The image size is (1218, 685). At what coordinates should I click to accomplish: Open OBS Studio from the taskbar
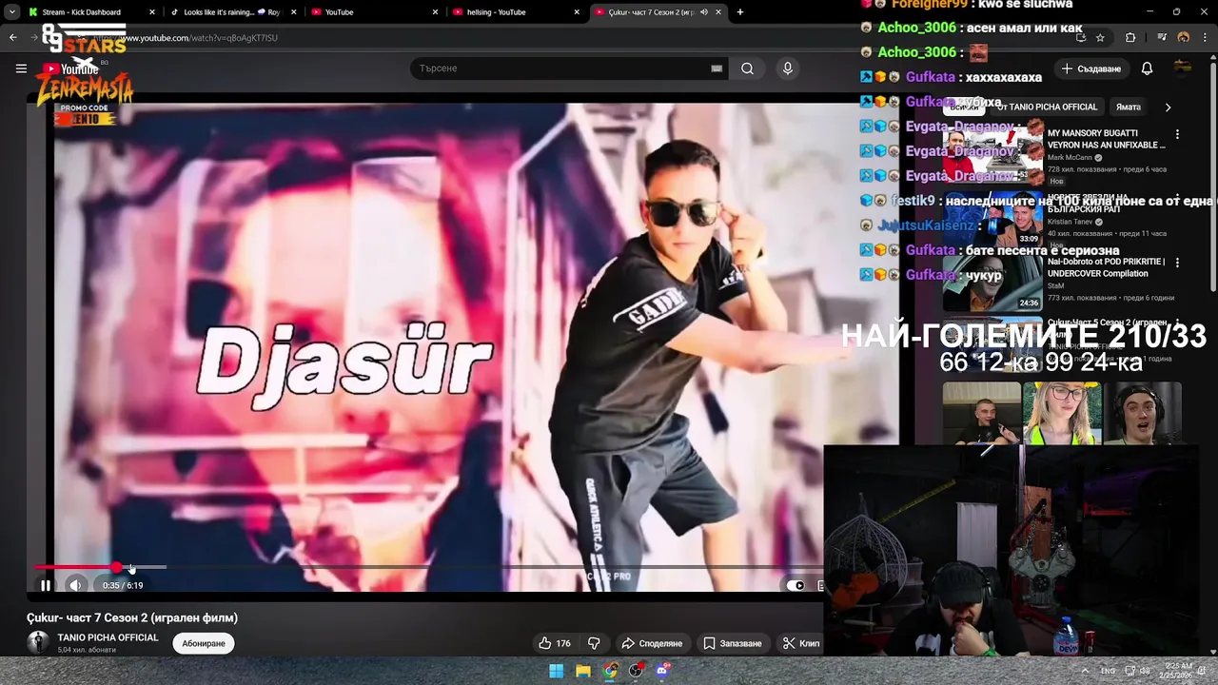tap(636, 670)
